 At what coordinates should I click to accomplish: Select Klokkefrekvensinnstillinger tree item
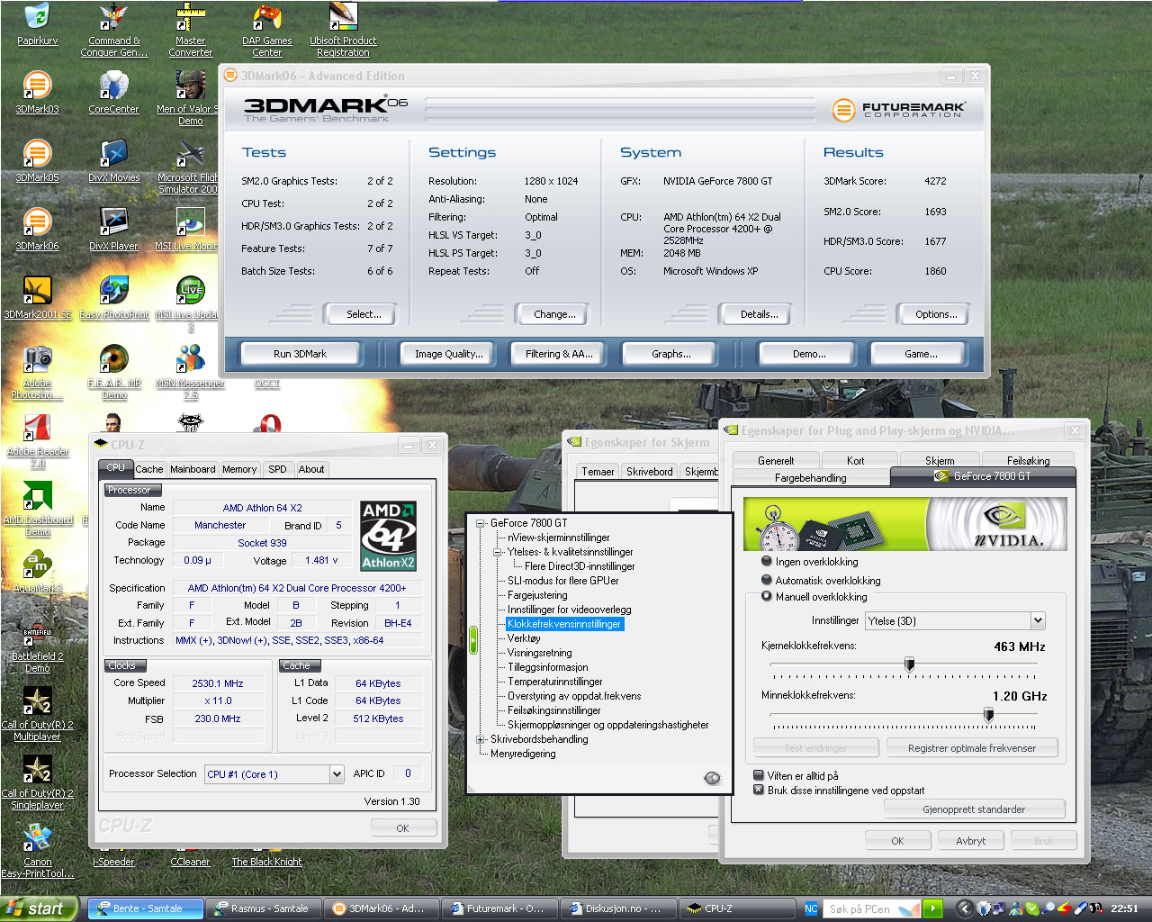pos(564,624)
